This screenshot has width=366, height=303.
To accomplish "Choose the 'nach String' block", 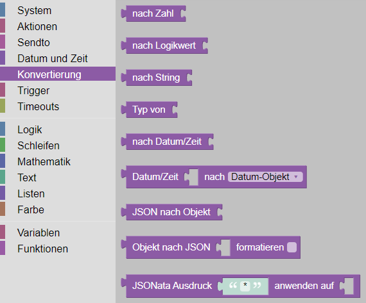I will coord(156,78).
